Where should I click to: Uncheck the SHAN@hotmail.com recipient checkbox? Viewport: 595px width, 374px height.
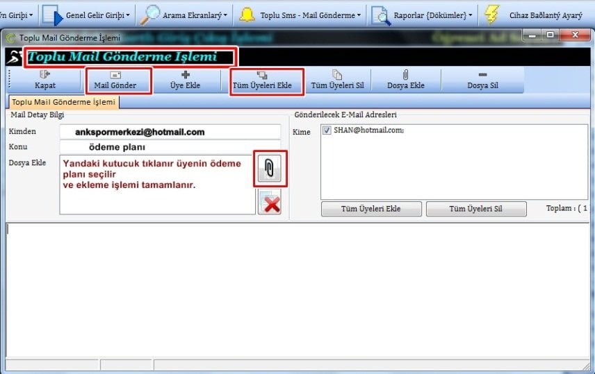click(x=327, y=130)
